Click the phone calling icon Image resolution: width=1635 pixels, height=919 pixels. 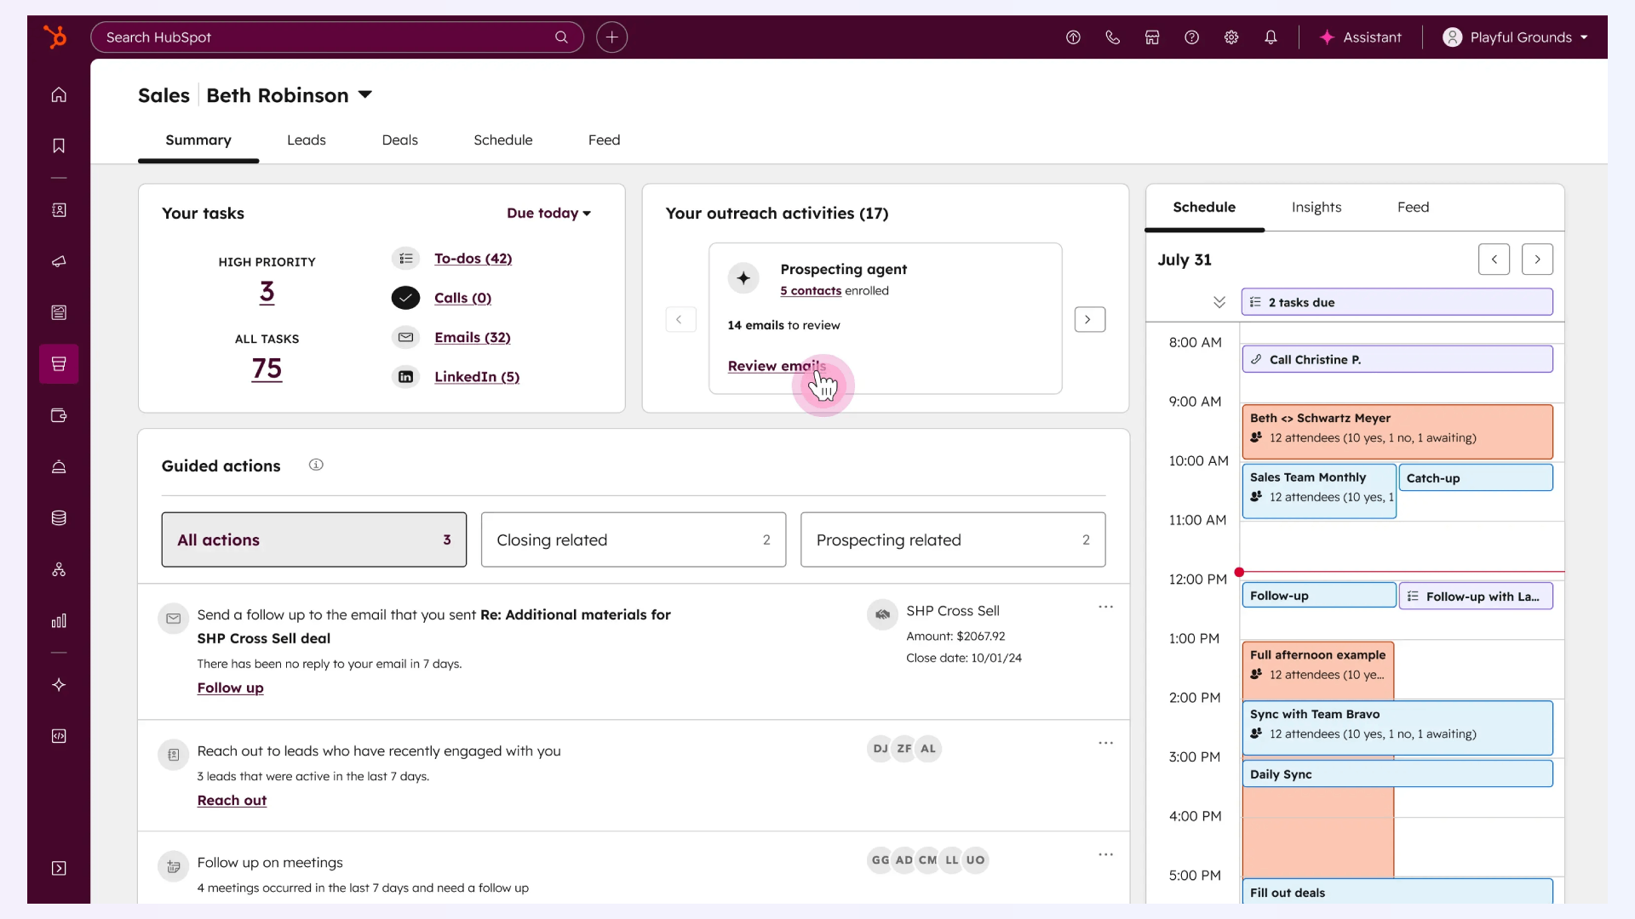pos(1112,37)
